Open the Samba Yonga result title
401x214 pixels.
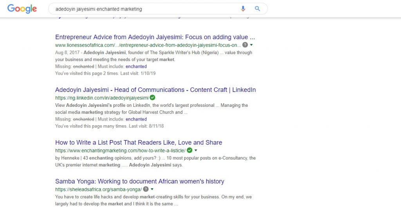139,181
